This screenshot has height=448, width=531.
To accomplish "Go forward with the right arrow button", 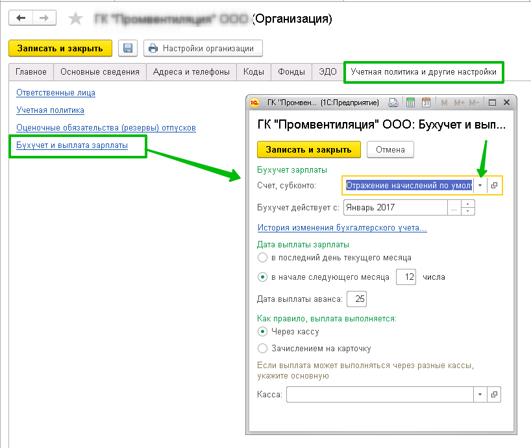I will click(44, 18).
